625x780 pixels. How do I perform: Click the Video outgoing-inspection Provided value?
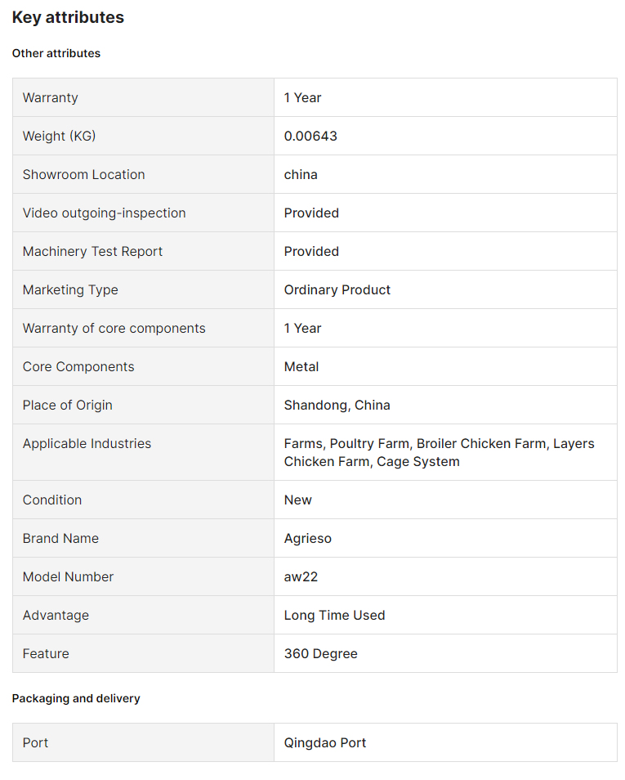[311, 213]
